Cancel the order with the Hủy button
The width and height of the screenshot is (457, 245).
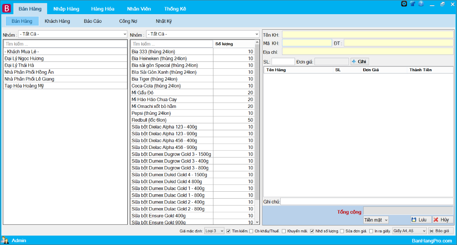point(443,220)
